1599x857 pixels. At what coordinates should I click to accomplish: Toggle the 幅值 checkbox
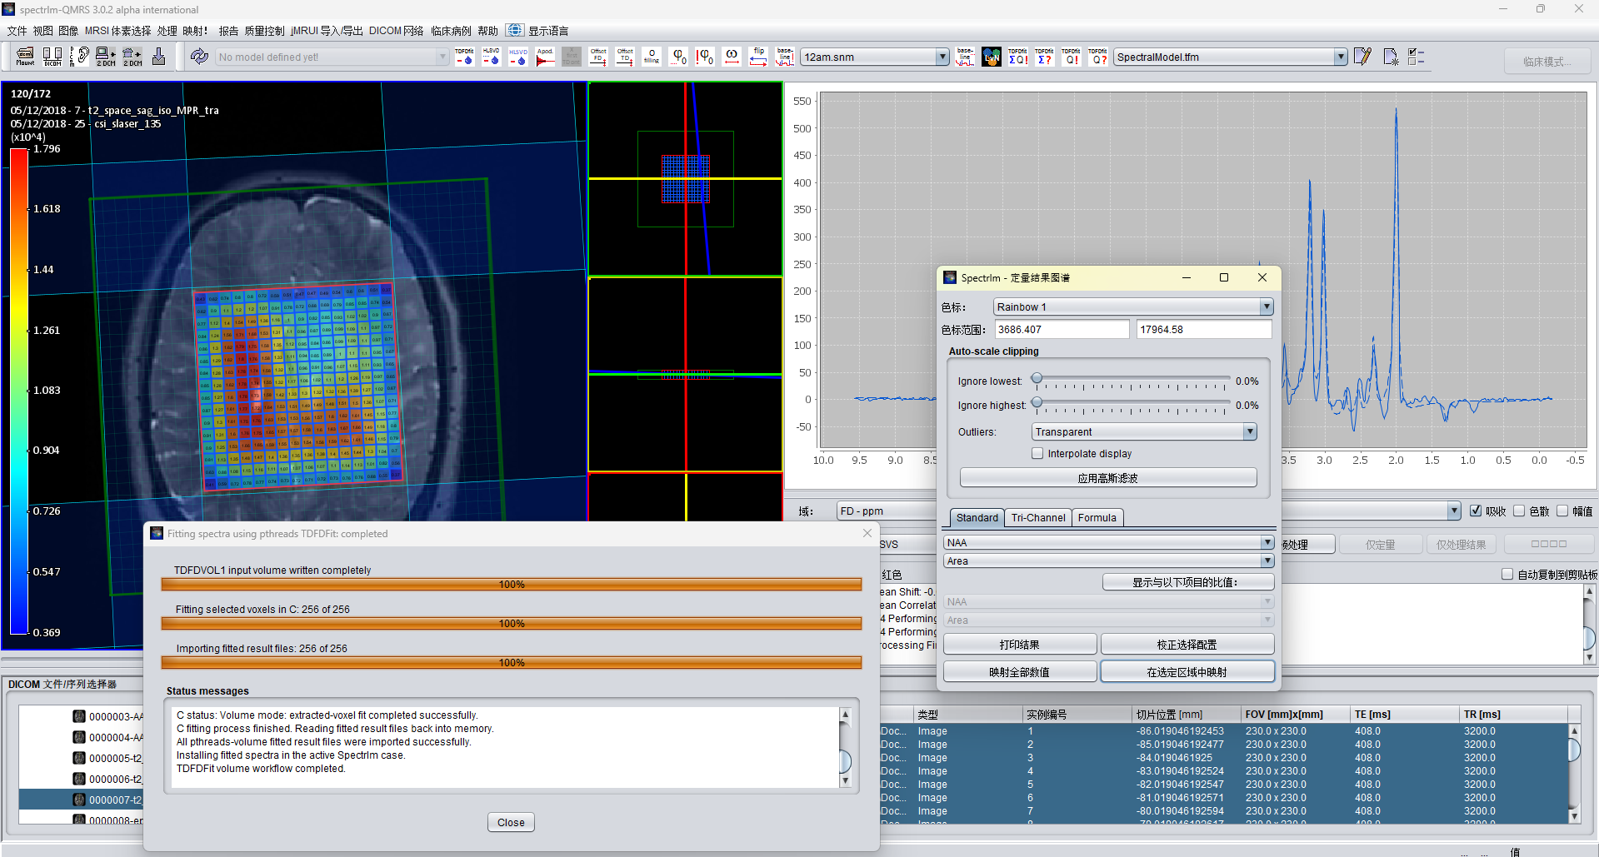(1562, 511)
